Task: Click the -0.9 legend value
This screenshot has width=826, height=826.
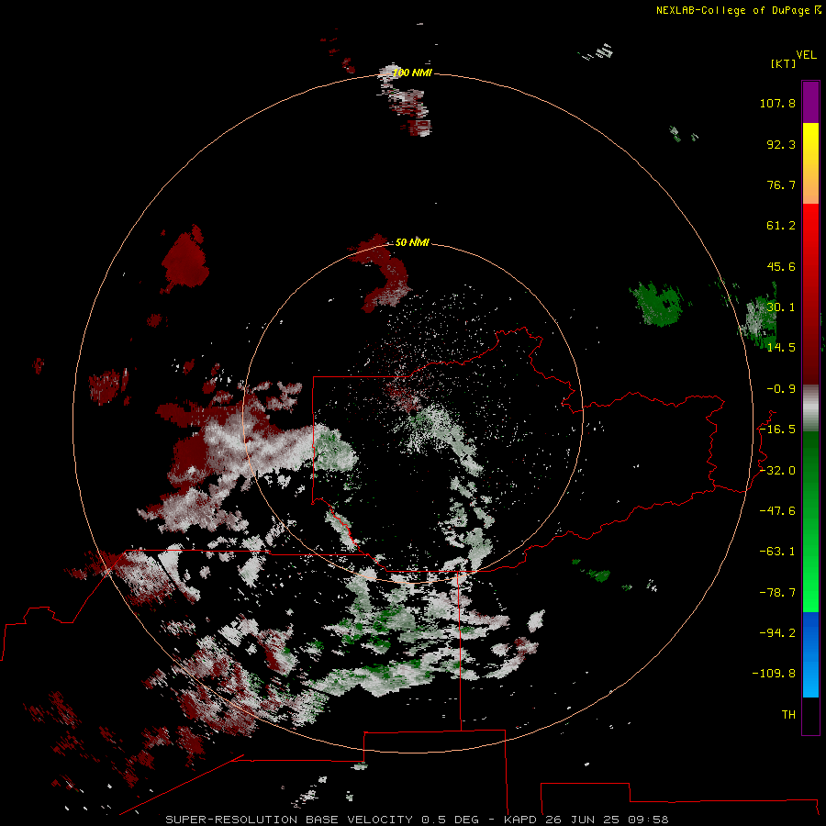Action: pyautogui.click(x=781, y=389)
